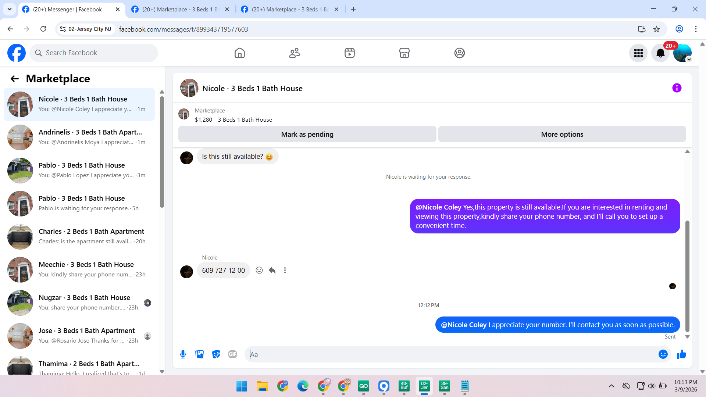Reply to the 609 727 message

click(x=272, y=270)
